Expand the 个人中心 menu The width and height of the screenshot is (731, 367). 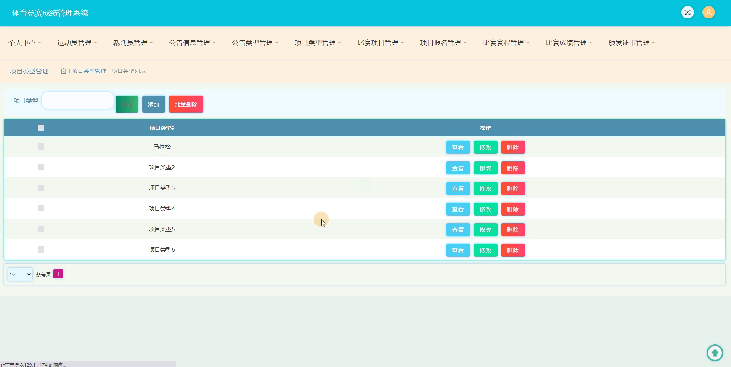point(25,43)
